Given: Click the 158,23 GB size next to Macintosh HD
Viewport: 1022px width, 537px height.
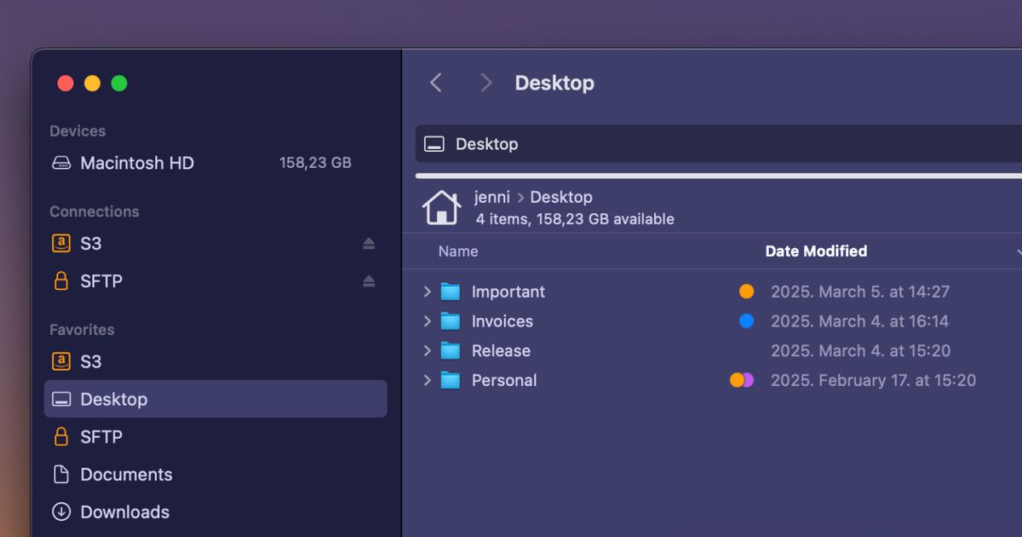Looking at the screenshot, I should [315, 163].
